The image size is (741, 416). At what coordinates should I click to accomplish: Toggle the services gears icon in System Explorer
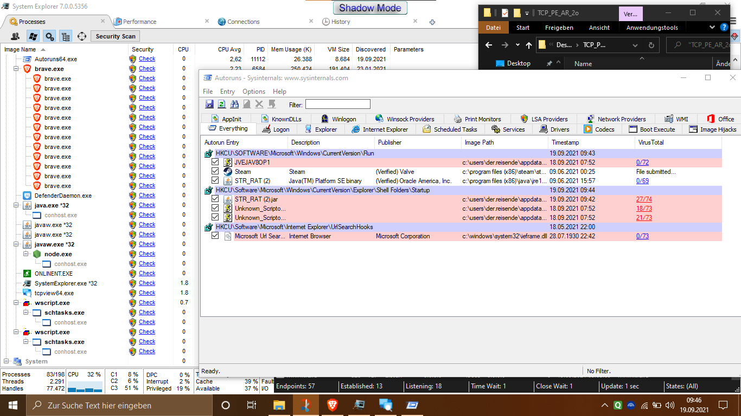[x=49, y=36]
